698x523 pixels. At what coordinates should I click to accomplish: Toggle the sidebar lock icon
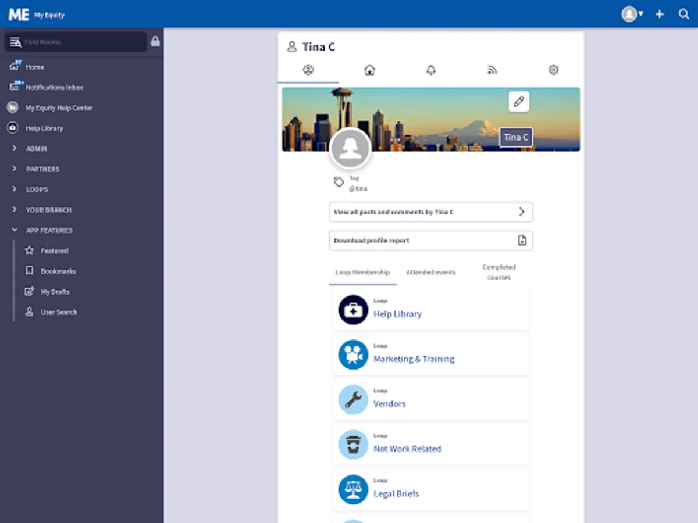pos(155,41)
